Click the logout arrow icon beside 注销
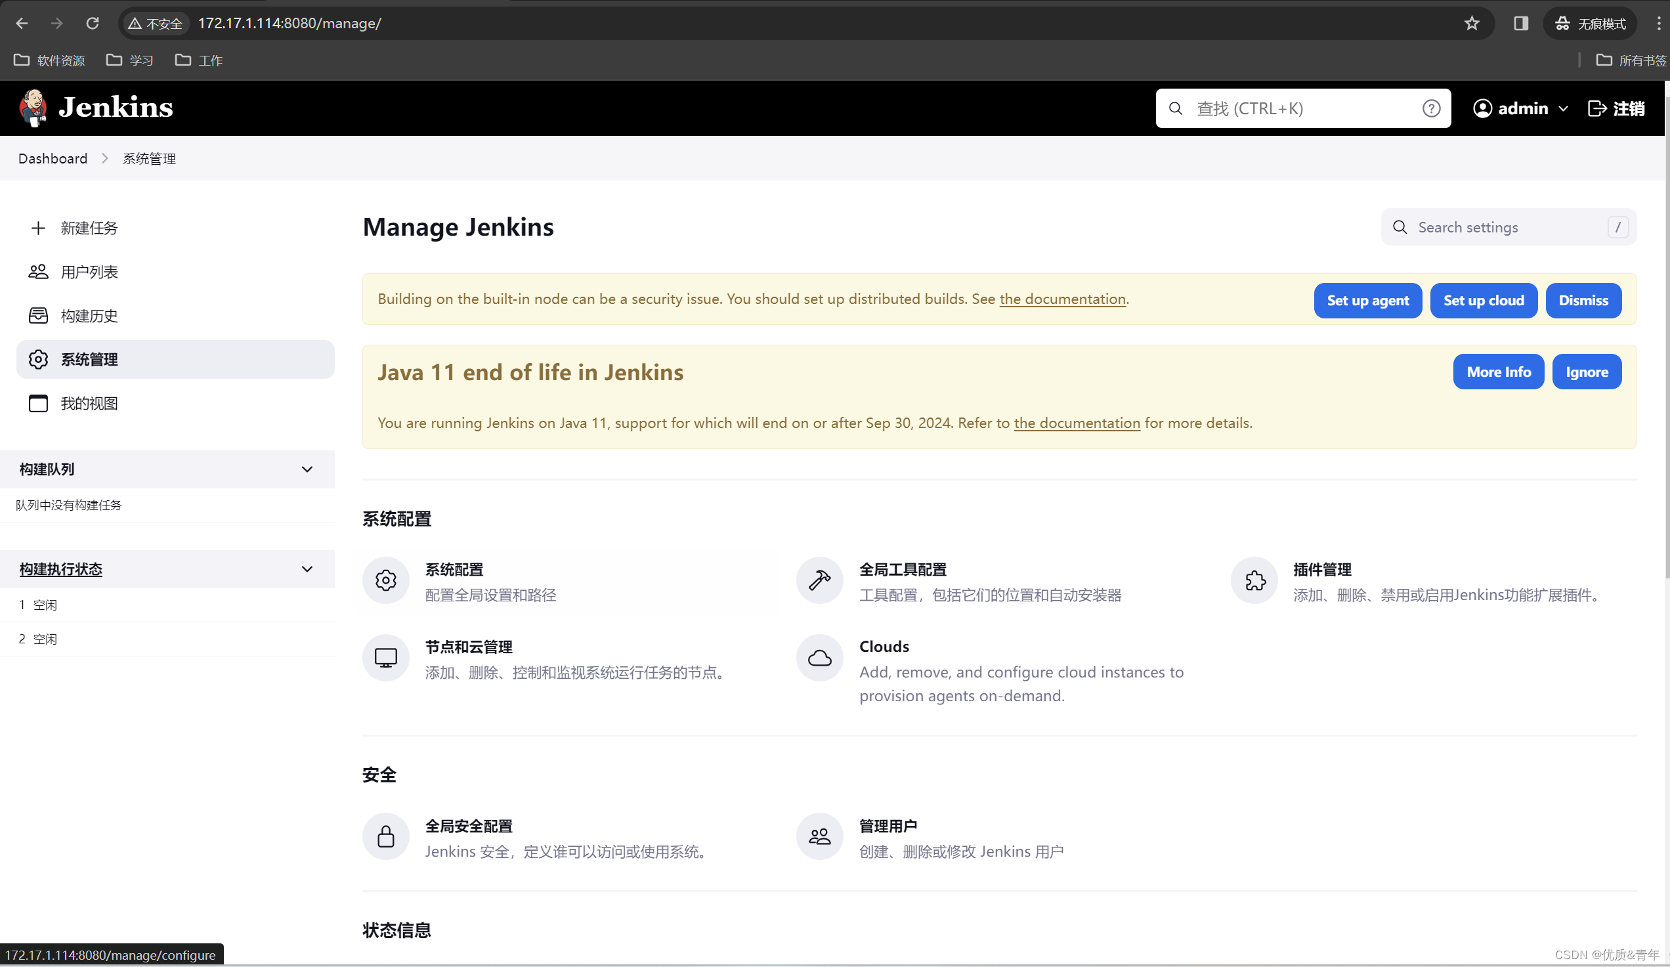The height and width of the screenshot is (967, 1670). 1596,108
